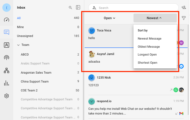
Task: Select Oldest Message sort option
Action: tap(149, 47)
